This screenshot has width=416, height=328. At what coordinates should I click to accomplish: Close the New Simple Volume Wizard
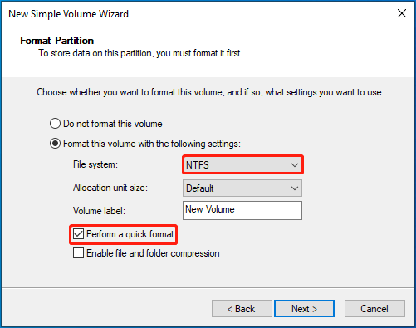point(402,13)
